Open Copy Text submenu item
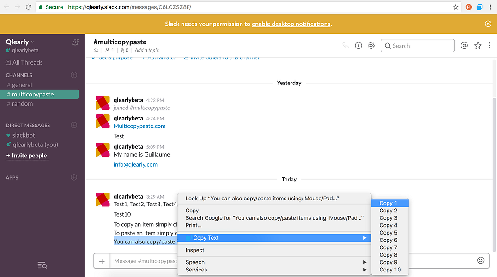Viewport: 497px width, 277px height. tap(274, 238)
